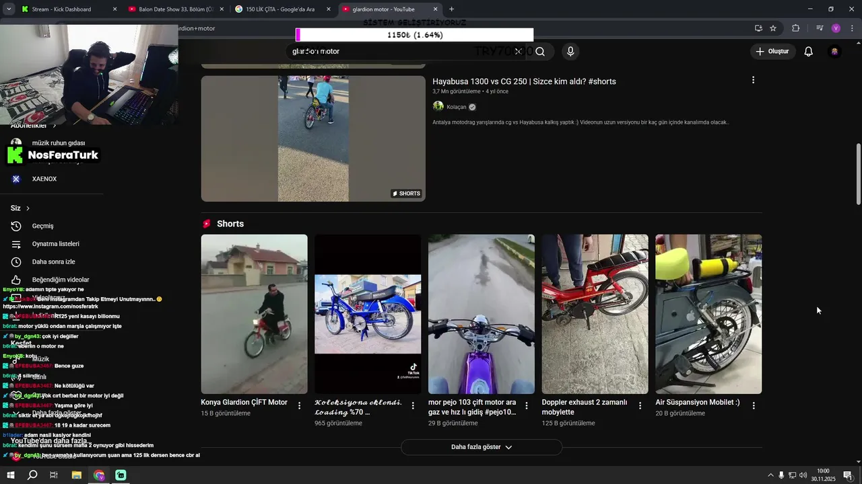Open the browser three-dot menu

852,28
